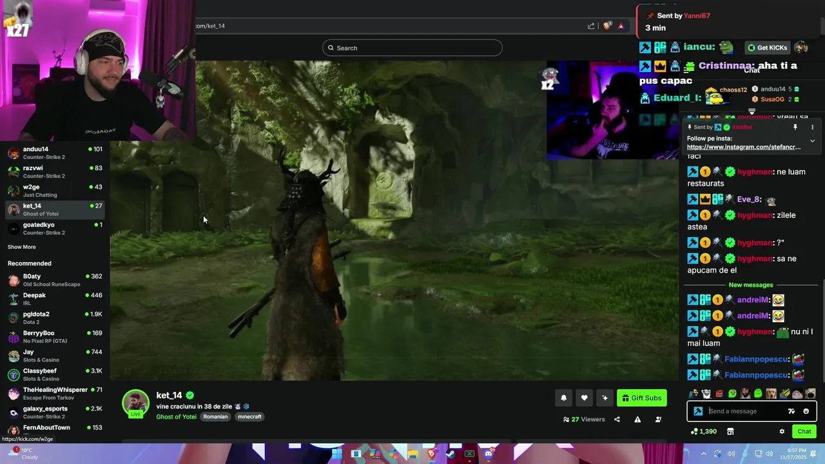Viewport: 825px width, 464px height.
Task: Click the 27 Viewers counter
Action: 584,420
